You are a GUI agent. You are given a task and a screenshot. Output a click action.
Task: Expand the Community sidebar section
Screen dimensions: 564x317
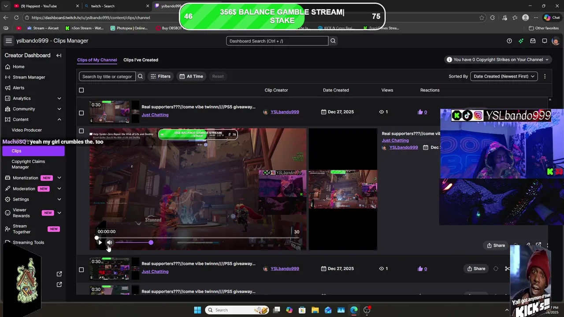[x=59, y=109]
